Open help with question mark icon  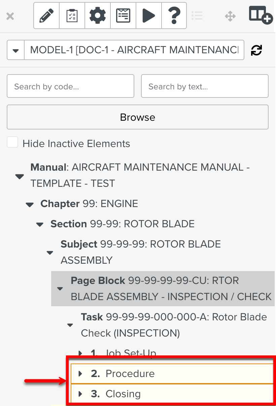(x=174, y=16)
